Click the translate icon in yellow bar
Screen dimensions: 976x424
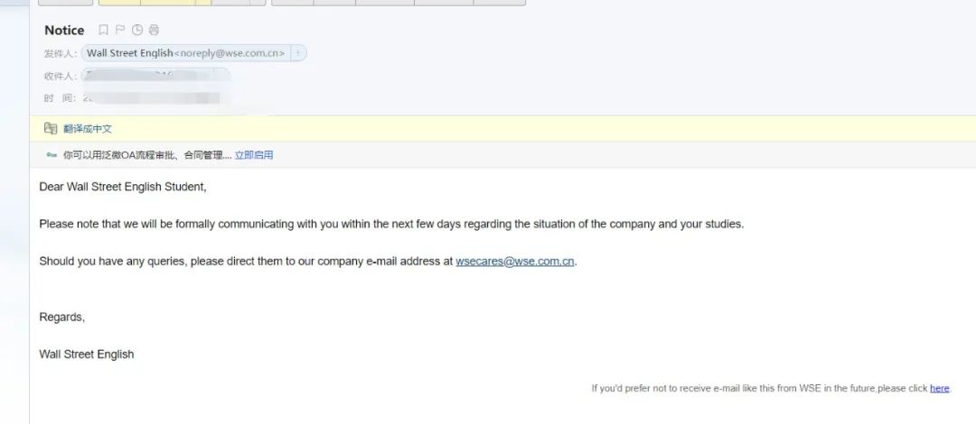pos(51,129)
